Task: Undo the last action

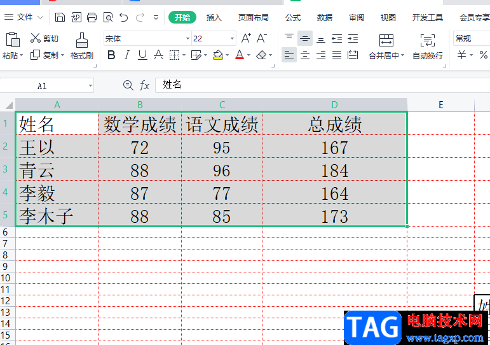Action: (124, 17)
